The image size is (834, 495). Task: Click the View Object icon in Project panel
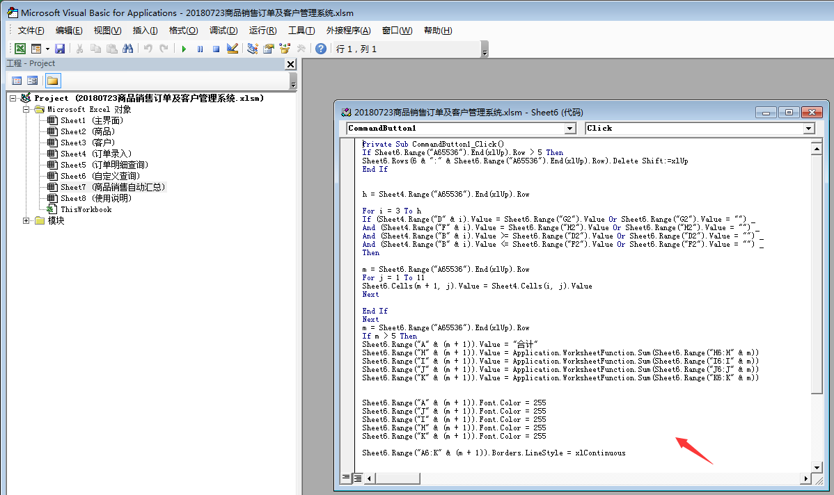tap(33, 81)
